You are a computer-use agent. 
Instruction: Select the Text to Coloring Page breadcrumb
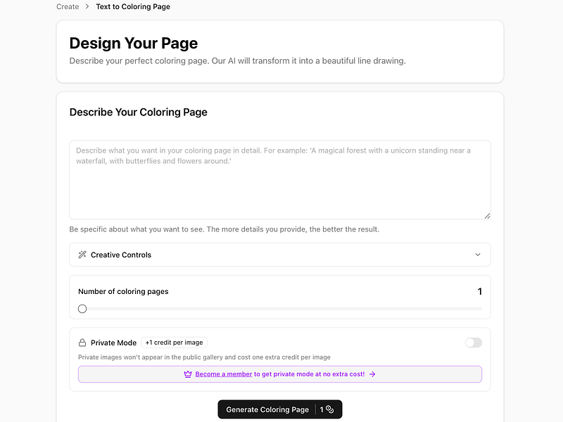[133, 7]
